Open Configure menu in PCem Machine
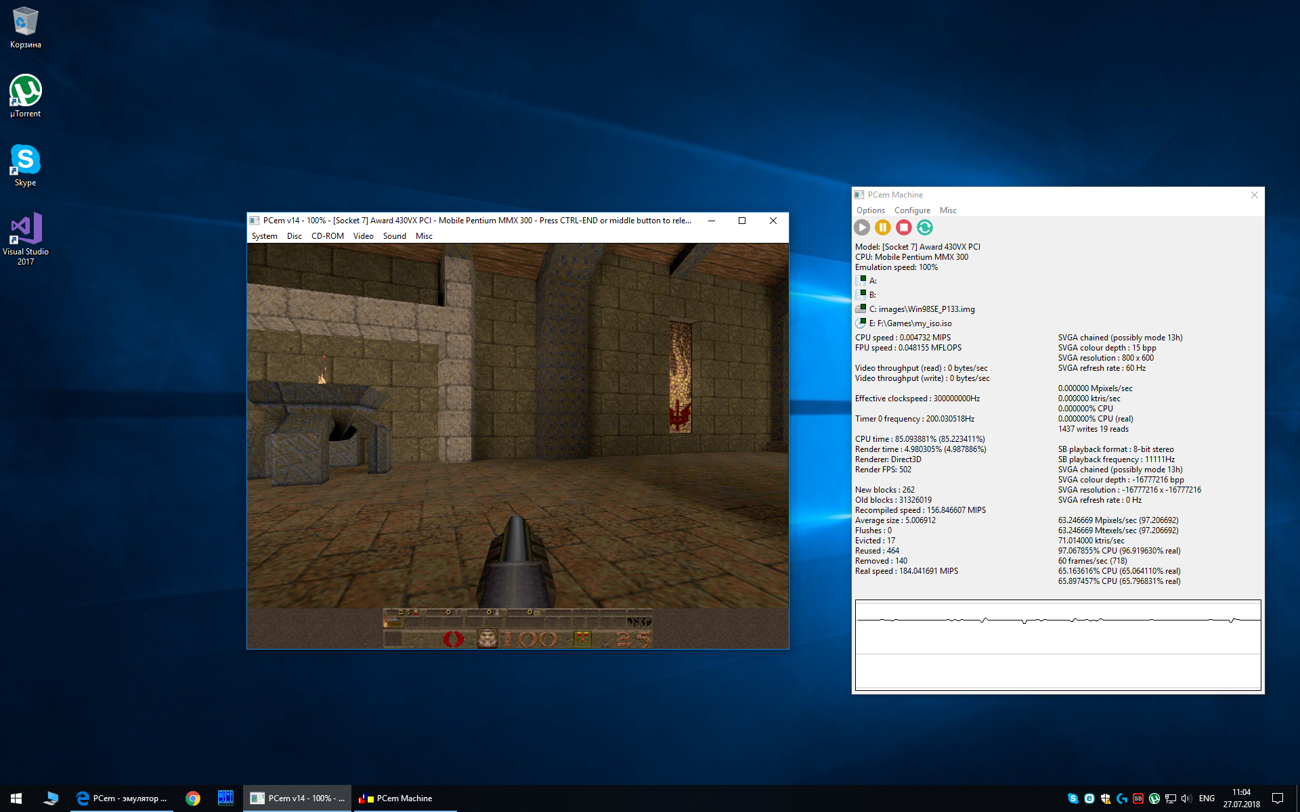 pyautogui.click(x=912, y=210)
